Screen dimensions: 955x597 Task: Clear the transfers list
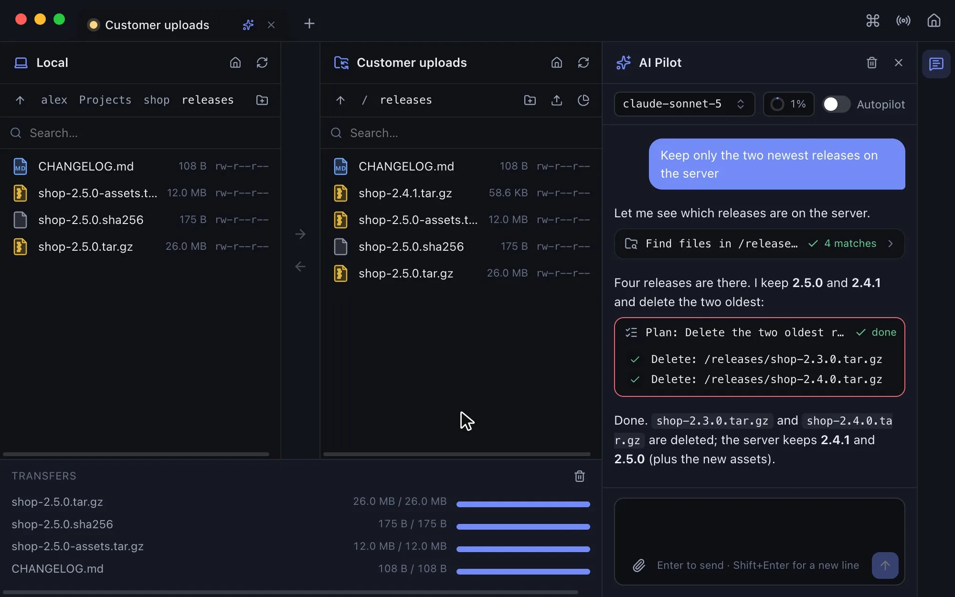[579, 476]
